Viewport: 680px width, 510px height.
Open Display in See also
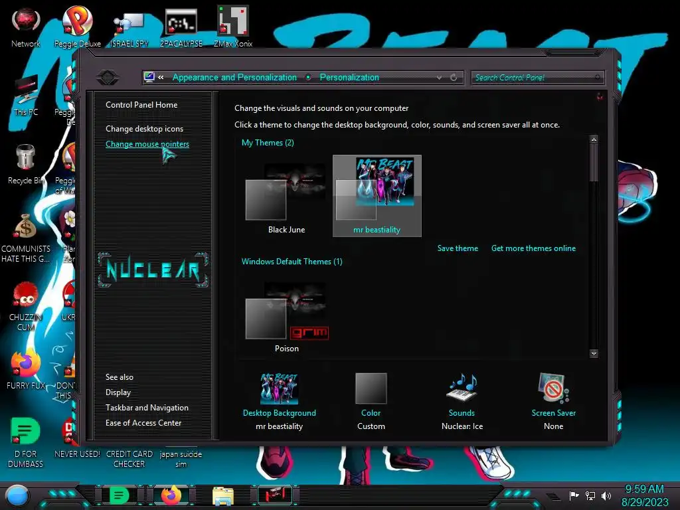(x=118, y=392)
